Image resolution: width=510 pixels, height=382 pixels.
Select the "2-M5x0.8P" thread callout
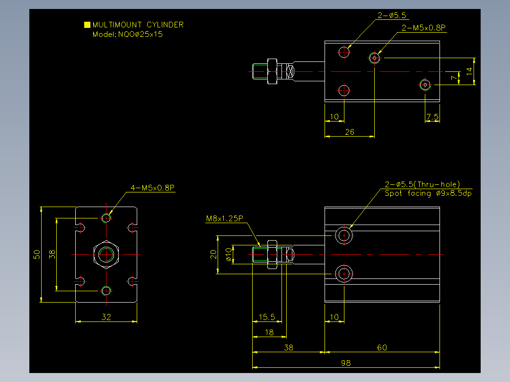(x=423, y=28)
